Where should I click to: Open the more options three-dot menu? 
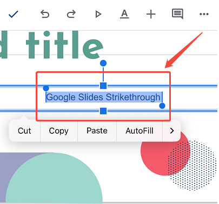[204, 14]
